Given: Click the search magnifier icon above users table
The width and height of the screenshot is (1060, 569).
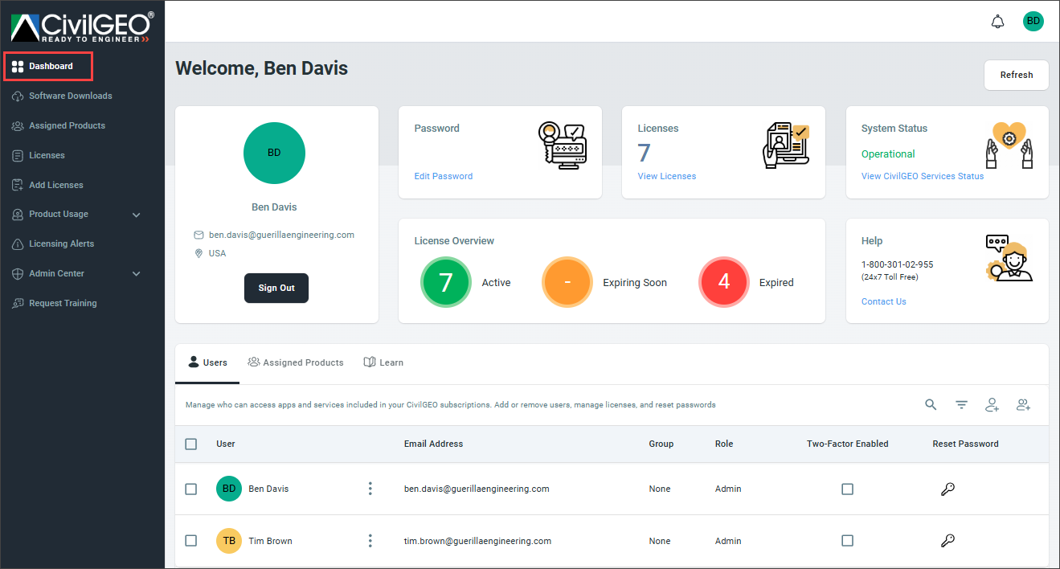Looking at the screenshot, I should click(931, 405).
